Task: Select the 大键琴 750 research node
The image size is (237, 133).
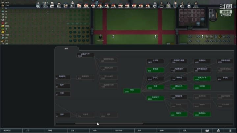Action: click(x=85, y=115)
